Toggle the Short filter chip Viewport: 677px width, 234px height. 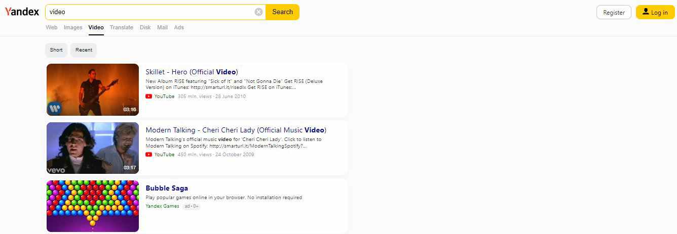click(x=56, y=50)
